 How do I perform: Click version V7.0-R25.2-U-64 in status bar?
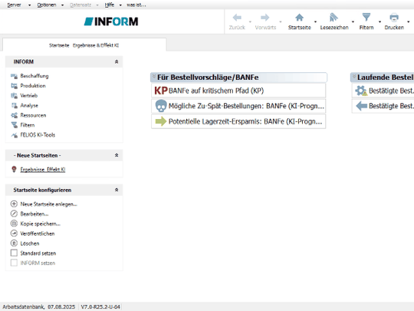pyautogui.click(x=100, y=306)
